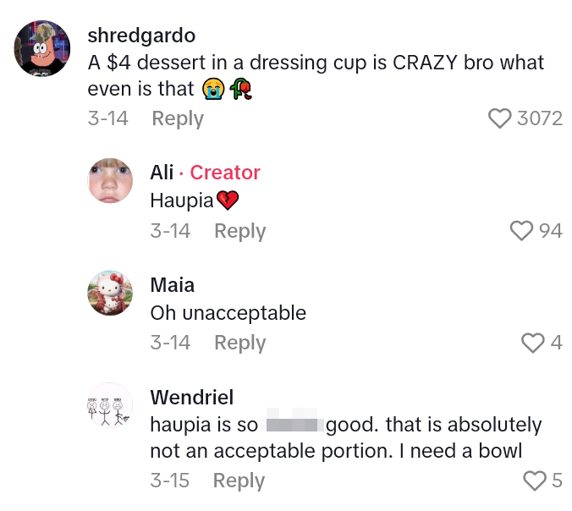The height and width of the screenshot is (511, 572).
Task: Reply to shredgardo's comment
Action: pyautogui.click(x=178, y=118)
